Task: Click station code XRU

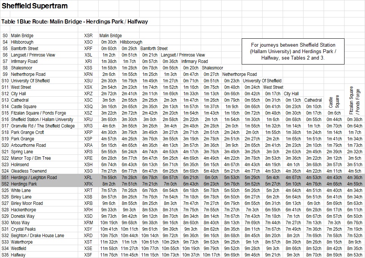Action: (x=88, y=120)
